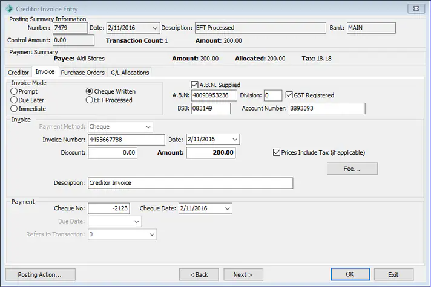Open the Fee... button

click(352, 169)
